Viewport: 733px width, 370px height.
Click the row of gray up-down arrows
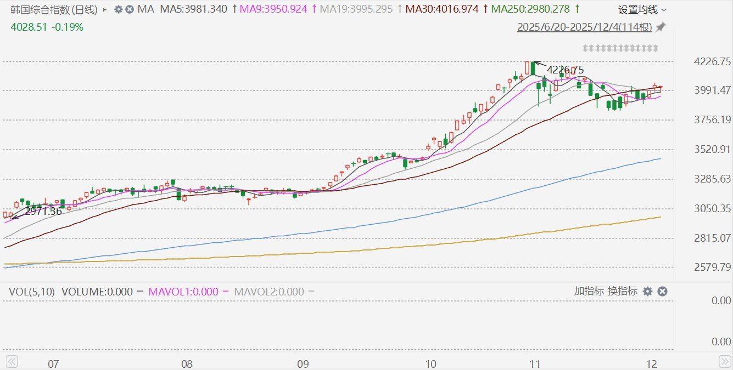pyautogui.click(x=620, y=48)
